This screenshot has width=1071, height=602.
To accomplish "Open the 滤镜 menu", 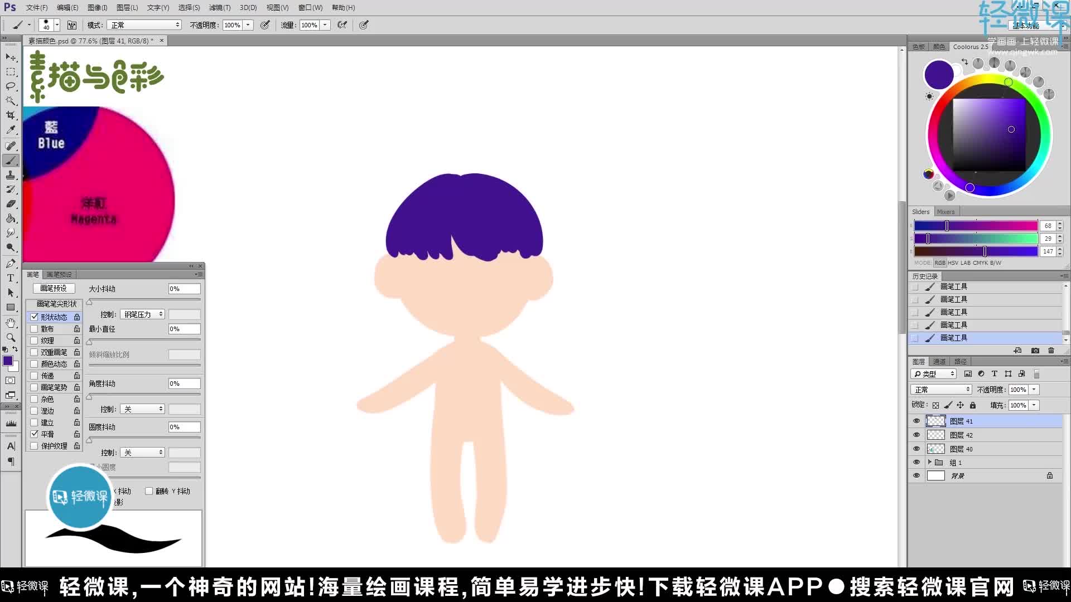I will click(219, 7).
